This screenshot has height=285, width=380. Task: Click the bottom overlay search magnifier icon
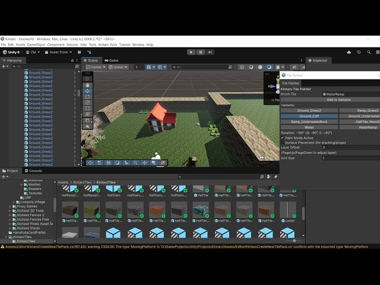point(135,163)
